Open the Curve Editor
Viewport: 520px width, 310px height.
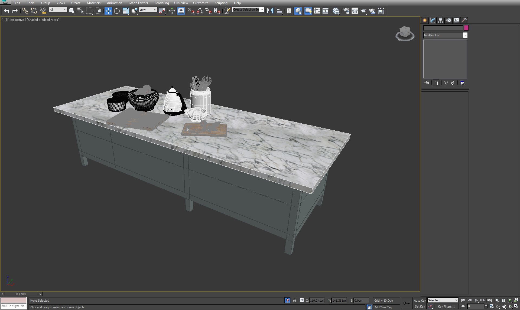pyautogui.click(x=317, y=11)
